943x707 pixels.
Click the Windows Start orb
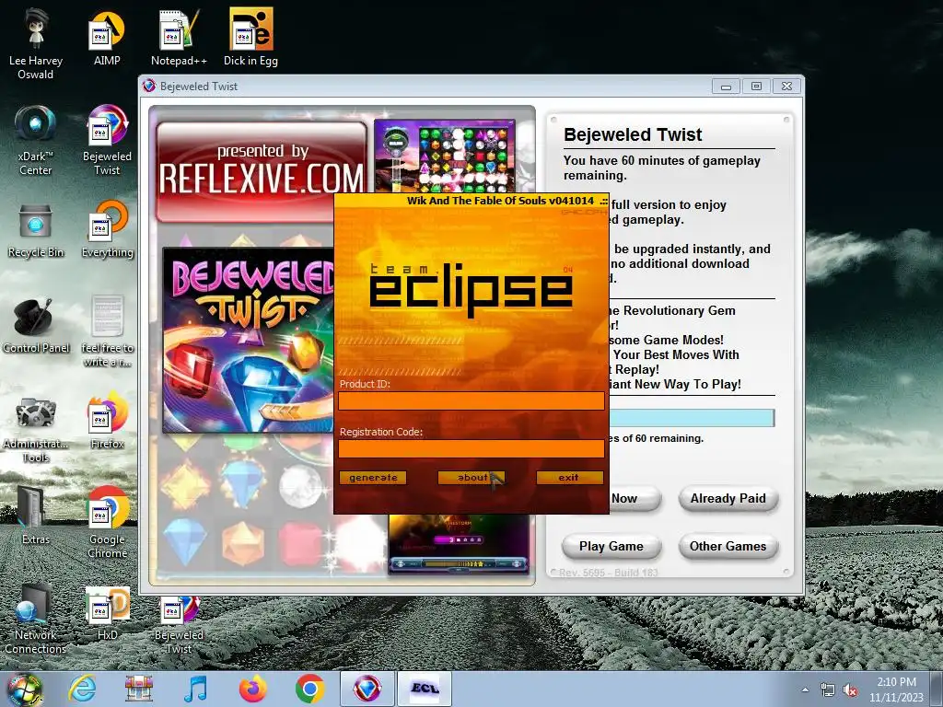pyautogui.click(x=24, y=689)
